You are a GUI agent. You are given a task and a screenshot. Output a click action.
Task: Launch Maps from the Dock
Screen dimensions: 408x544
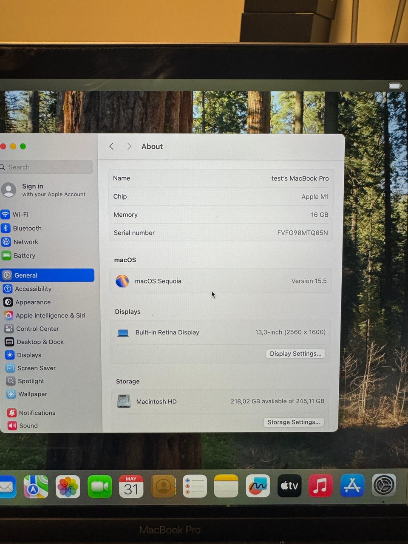click(x=36, y=487)
